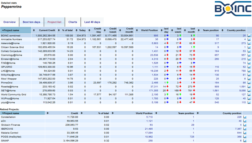Open chart icon for World Community Grid
The height and width of the screenshot is (143, 252).
249,94
